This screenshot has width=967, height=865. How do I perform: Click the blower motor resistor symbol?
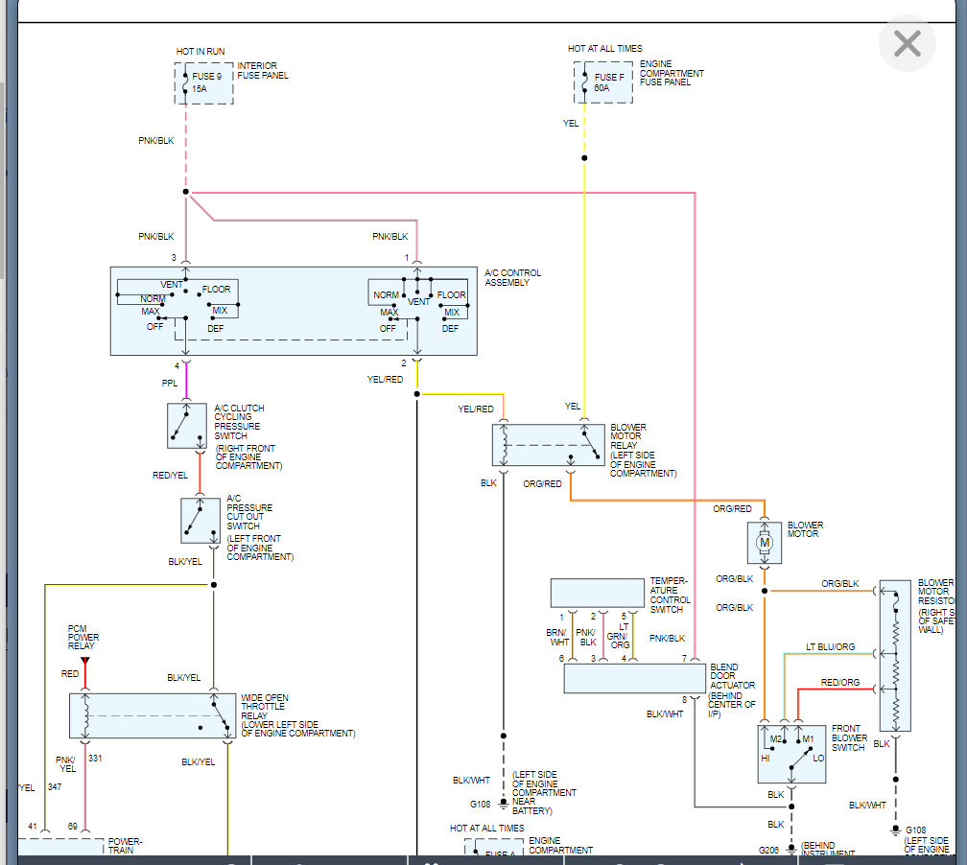pos(895,655)
